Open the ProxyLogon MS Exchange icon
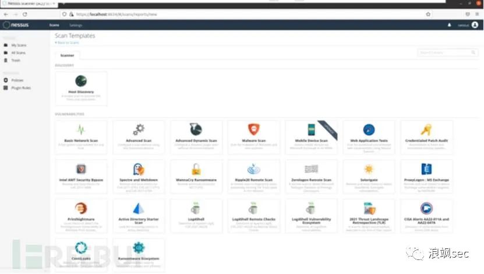The image size is (484, 274). (x=426, y=169)
